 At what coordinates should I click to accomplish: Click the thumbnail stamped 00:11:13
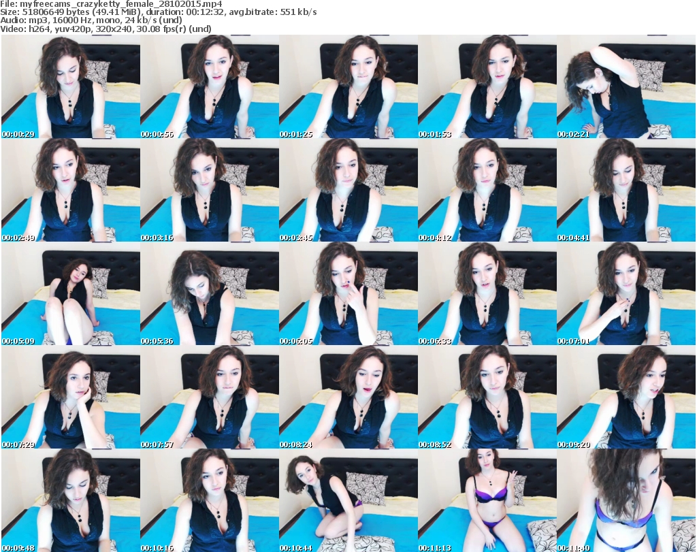tap(487, 500)
